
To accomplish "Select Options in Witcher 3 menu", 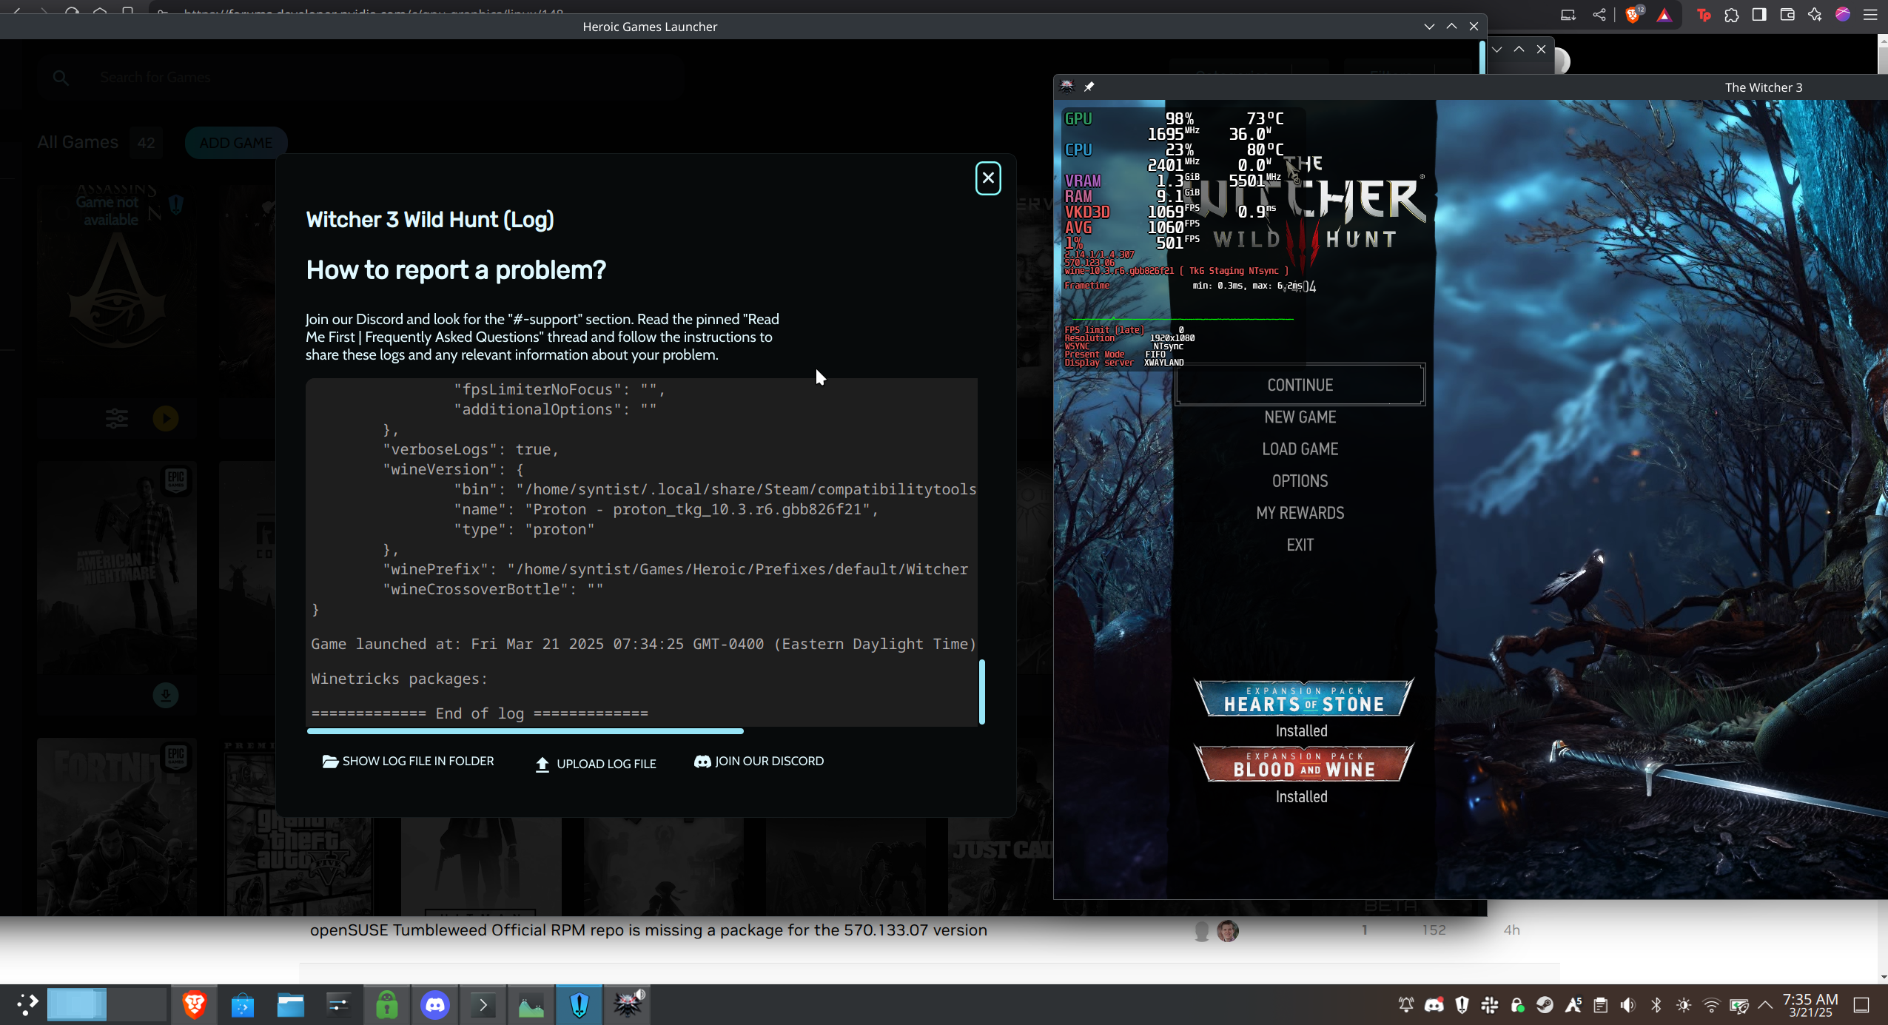I will pyautogui.click(x=1300, y=481).
